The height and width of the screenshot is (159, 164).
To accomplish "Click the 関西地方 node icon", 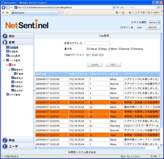I will pyautogui.click(x=13, y=78).
